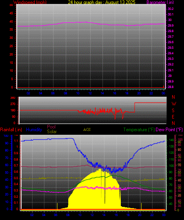Select the 24 hour graph day title
The image size is (184, 220).
(x=101, y=2)
